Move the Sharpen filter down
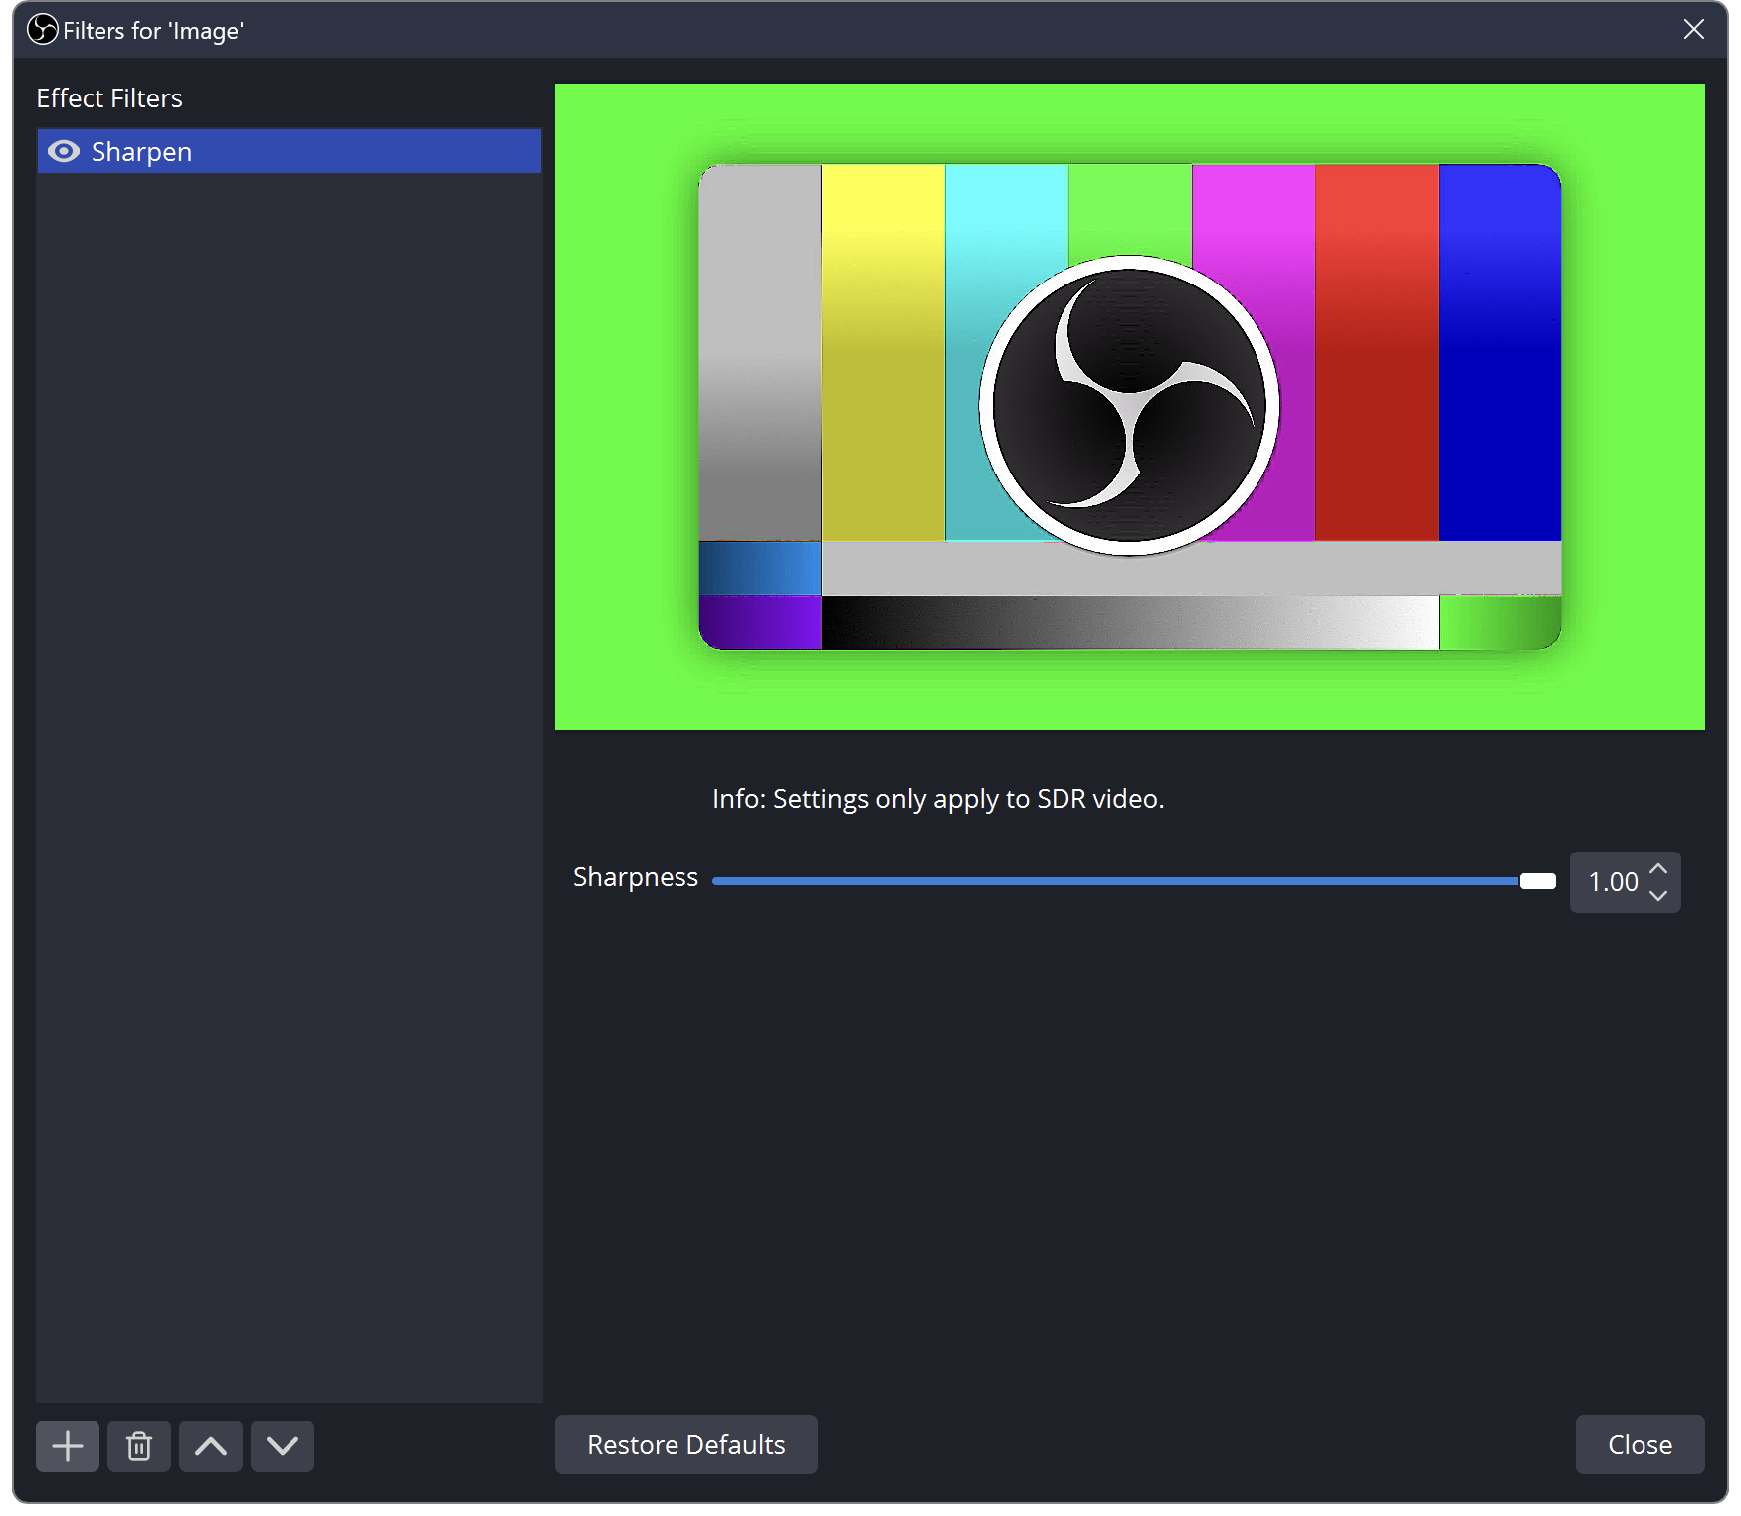This screenshot has height=1516, width=1741. click(283, 1445)
